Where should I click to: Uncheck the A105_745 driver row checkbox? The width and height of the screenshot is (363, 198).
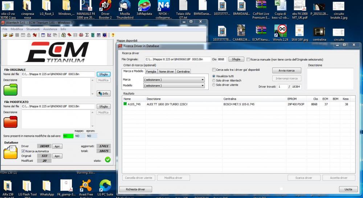125,104
